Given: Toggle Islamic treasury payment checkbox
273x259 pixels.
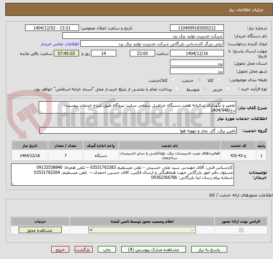Looking at the screenshot, I should pos(177,88).
